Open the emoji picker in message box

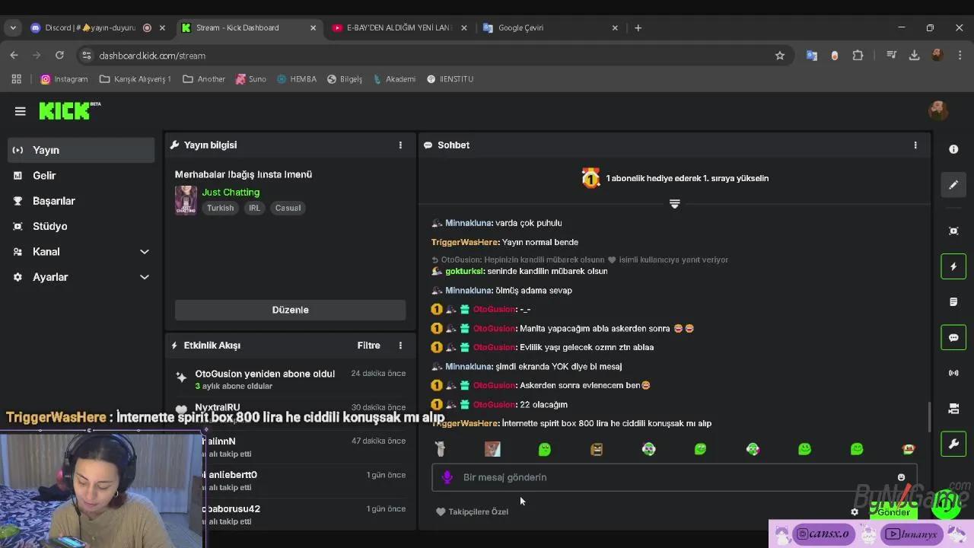tap(901, 477)
